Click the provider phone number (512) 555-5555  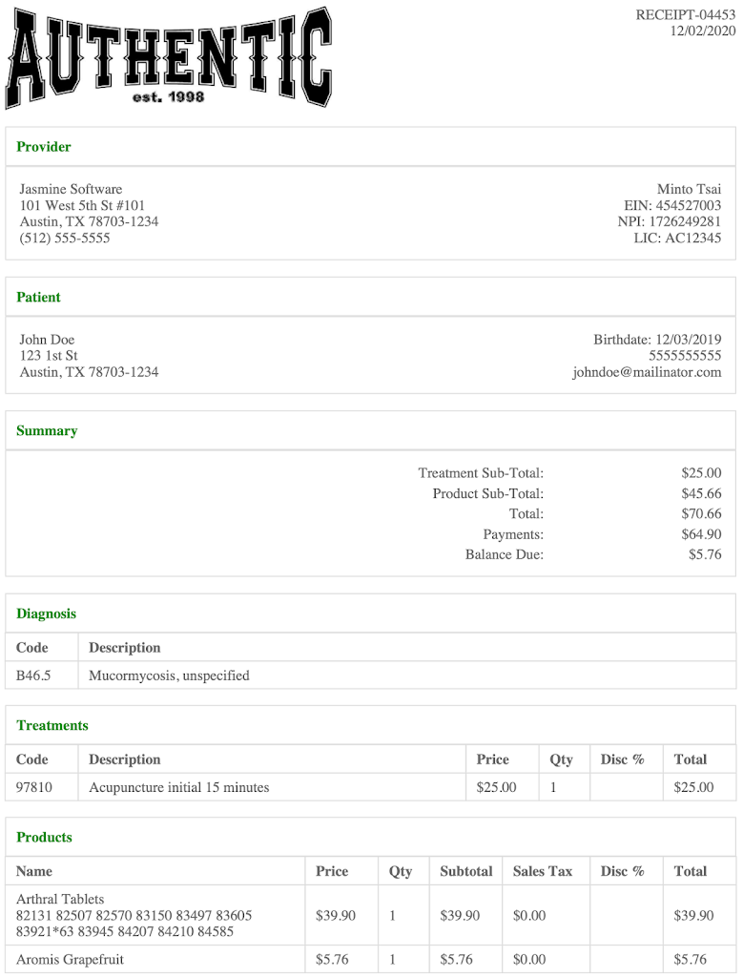coord(65,238)
